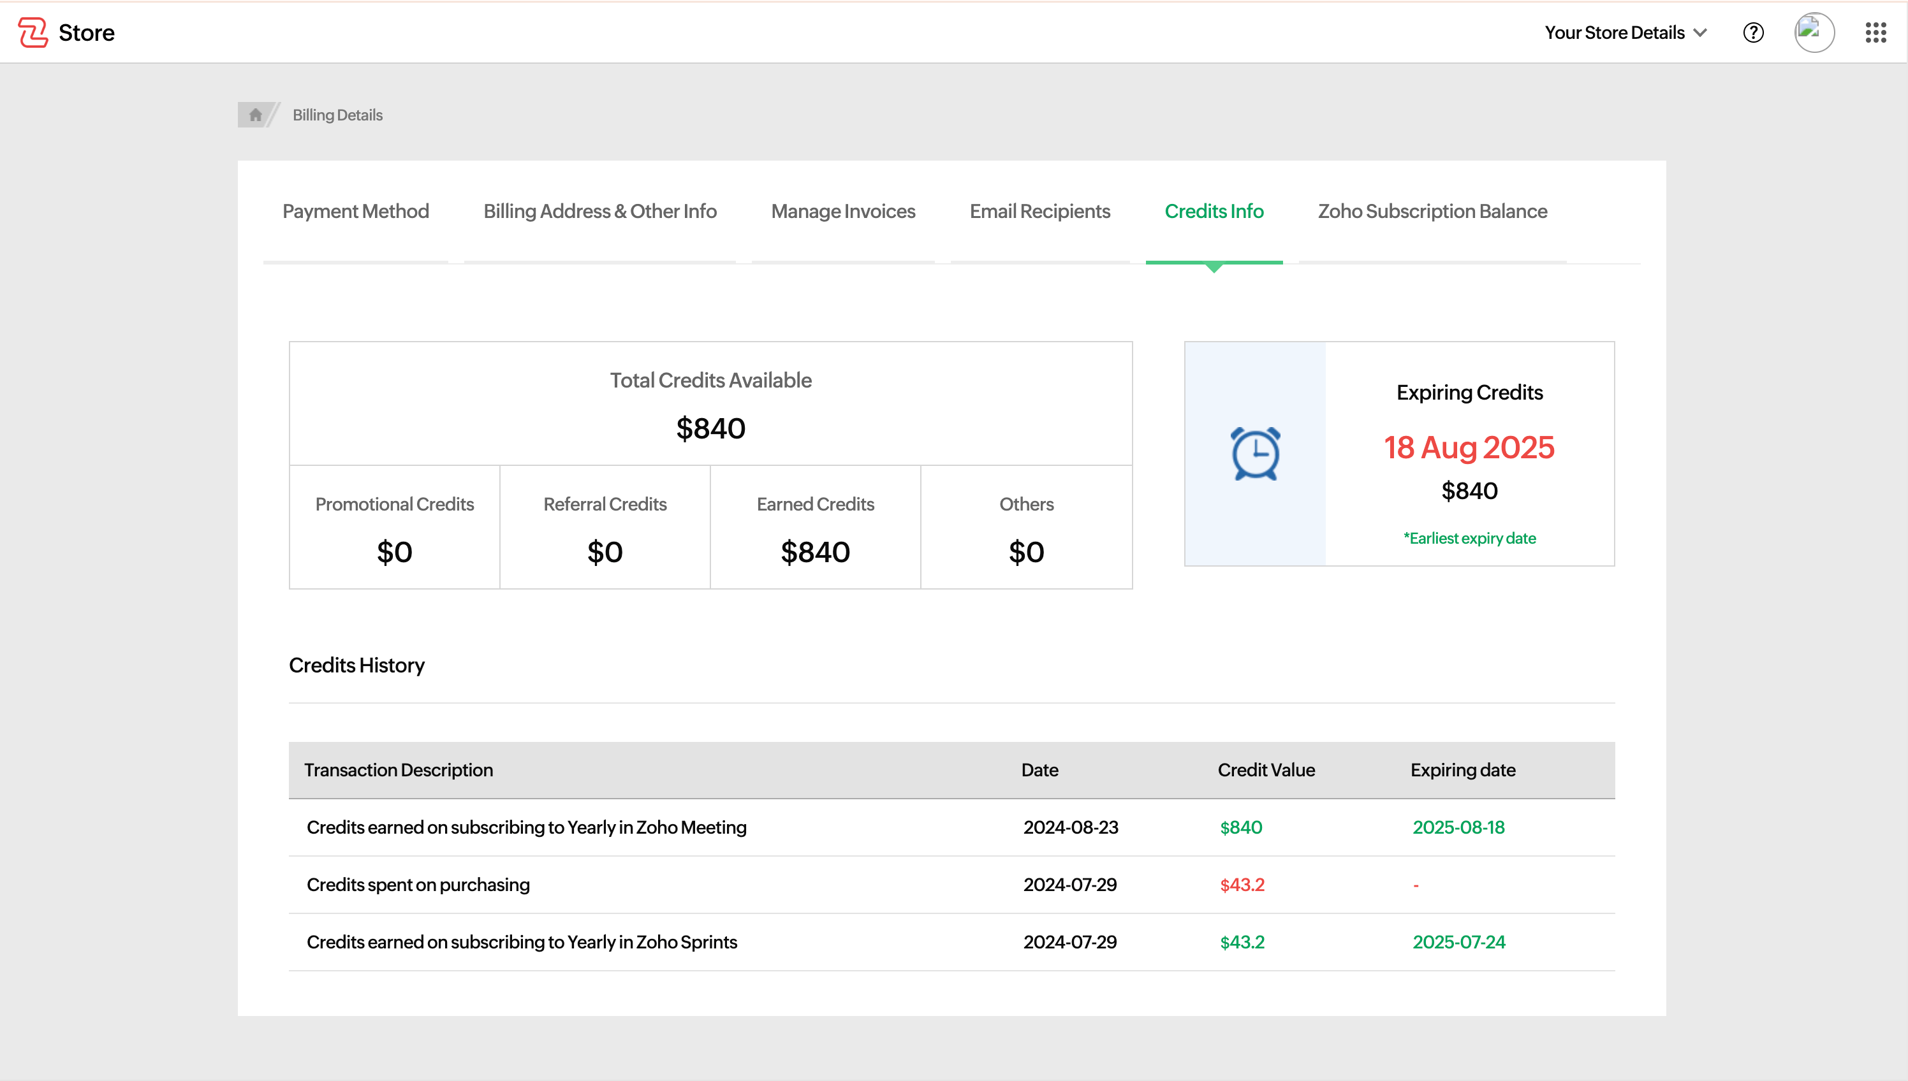Go to the Manage Invoices tab
This screenshot has height=1081, width=1908.
[843, 212]
